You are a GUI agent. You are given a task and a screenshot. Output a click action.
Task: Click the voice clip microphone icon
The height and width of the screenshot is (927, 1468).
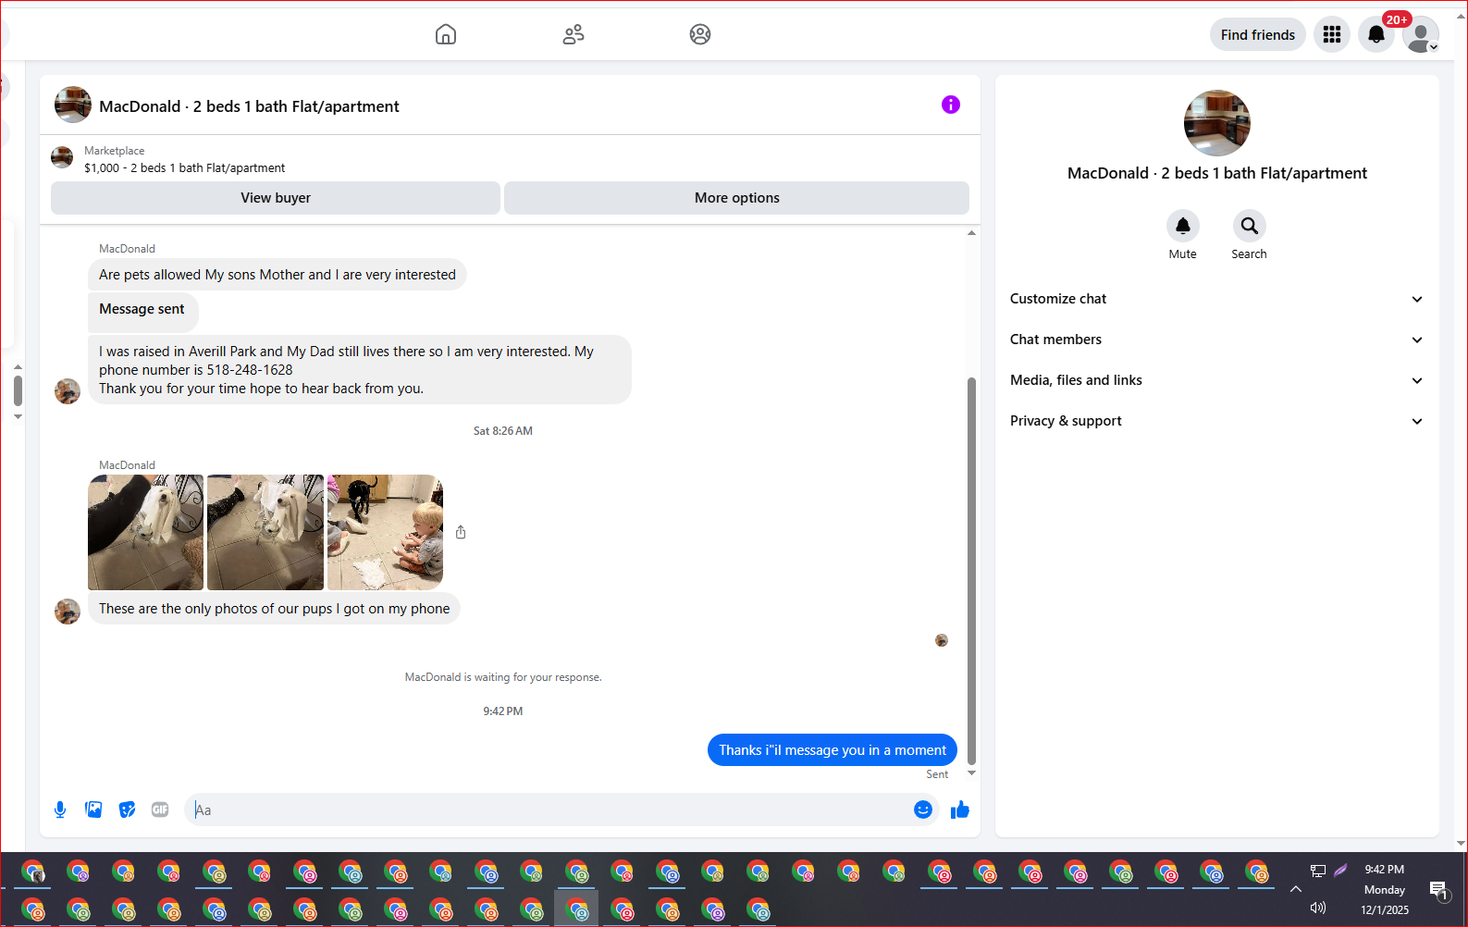pos(60,810)
